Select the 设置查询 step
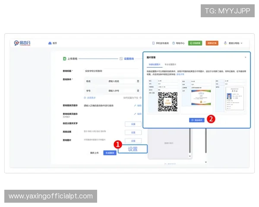Image resolution: width=259 pixels, height=207 pixels. tap(126, 59)
